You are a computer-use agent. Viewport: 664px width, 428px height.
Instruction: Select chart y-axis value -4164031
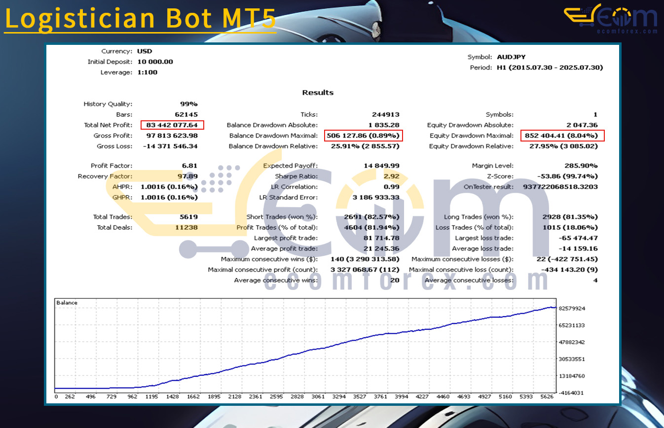click(572, 393)
